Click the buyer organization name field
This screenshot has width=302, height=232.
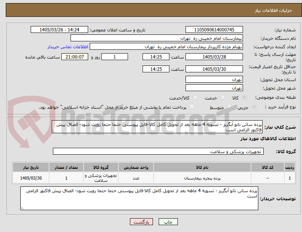[157, 38]
